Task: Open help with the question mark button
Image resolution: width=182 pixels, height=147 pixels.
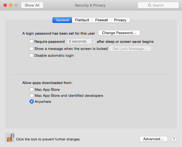Action: pyautogui.click(x=174, y=139)
